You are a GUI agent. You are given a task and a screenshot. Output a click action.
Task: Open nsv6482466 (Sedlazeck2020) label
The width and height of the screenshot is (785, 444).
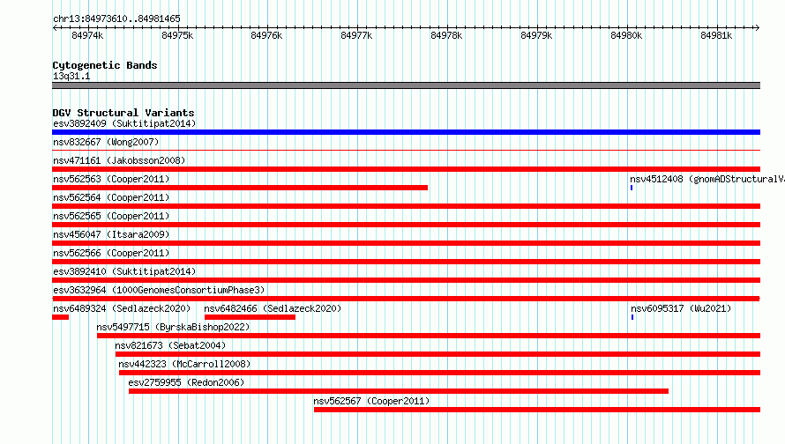pyautogui.click(x=273, y=308)
